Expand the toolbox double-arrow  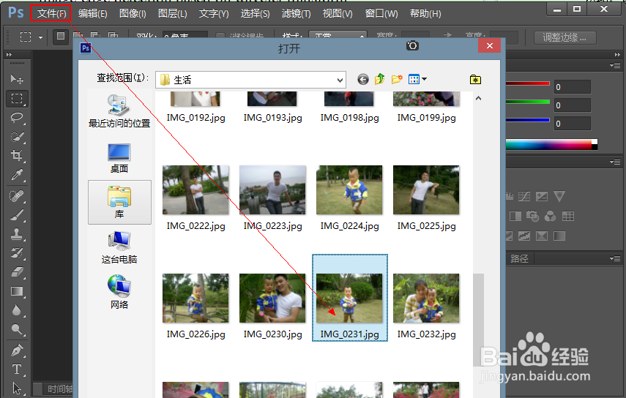click(x=10, y=55)
